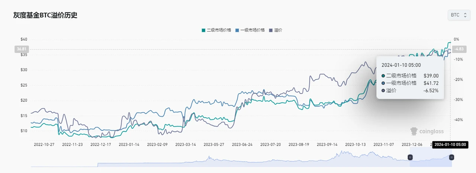Click the blue 一级市场价格 legend square

[x=238, y=30]
